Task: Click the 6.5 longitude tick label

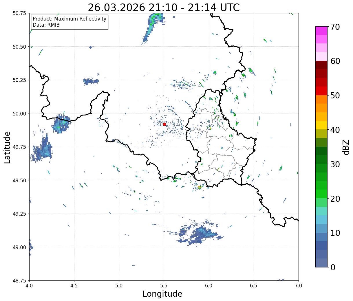Action: coord(254,285)
